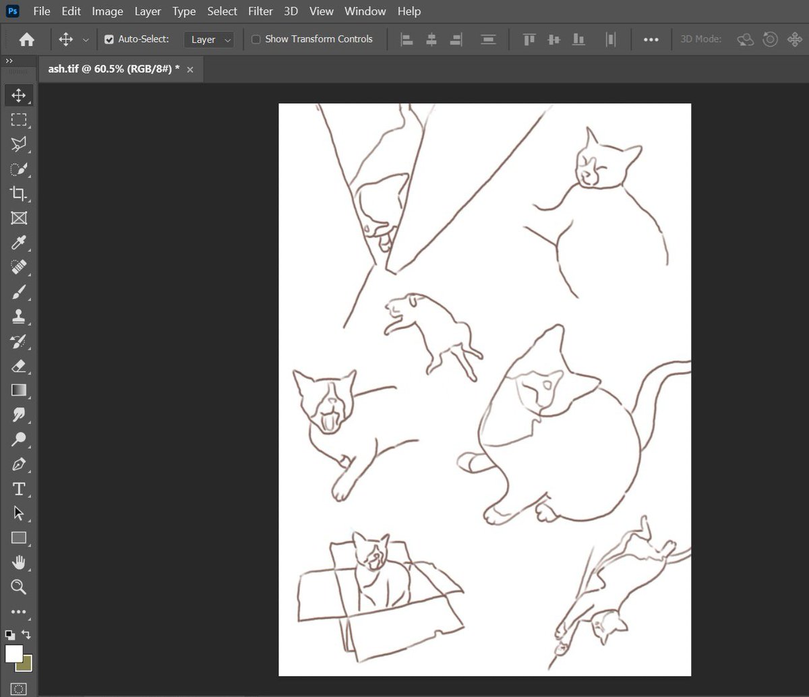Toggle the Auto-Select checkbox
The width and height of the screenshot is (809, 697).
coord(109,39)
